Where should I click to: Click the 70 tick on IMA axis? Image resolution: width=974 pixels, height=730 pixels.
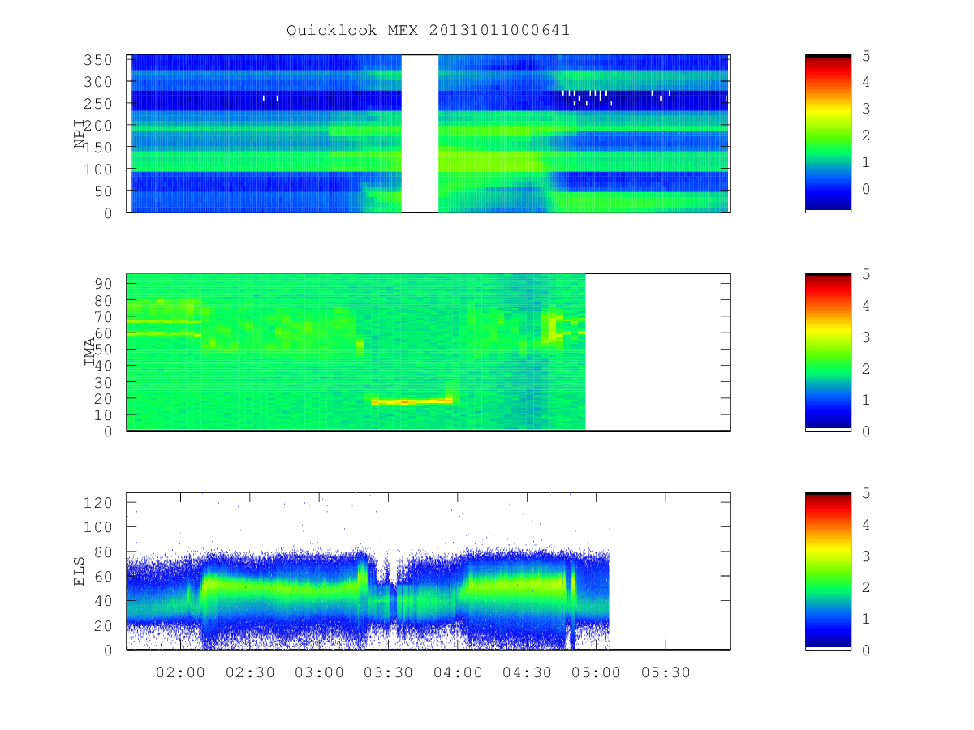(103, 316)
